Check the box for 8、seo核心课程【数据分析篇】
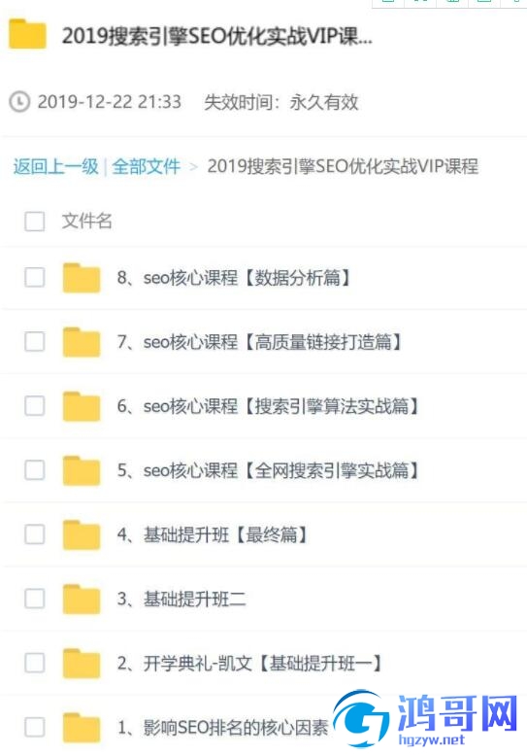527x755 pixels. click(35, 278)
